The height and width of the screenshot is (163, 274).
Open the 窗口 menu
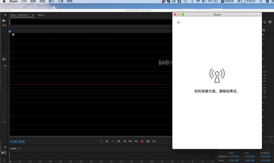pyautogui.click(x=51, y=1)
